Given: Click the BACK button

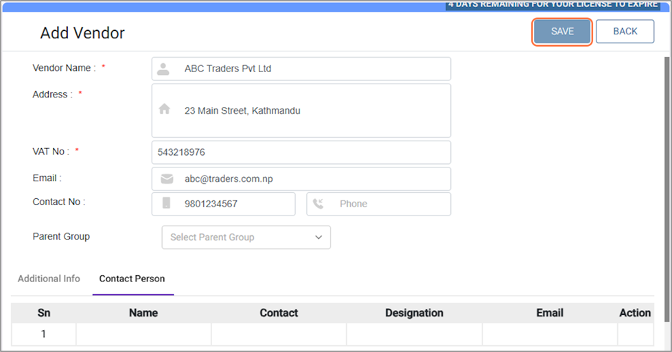Looking at the screenshot, I should click(x=625, y=32).
